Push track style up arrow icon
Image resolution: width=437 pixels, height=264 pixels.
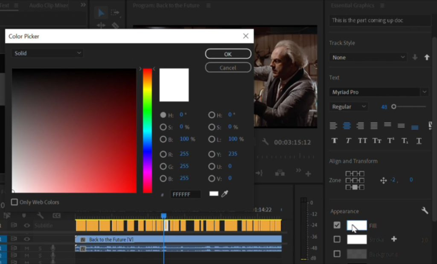pyautogui.click(x=427, y=58)
